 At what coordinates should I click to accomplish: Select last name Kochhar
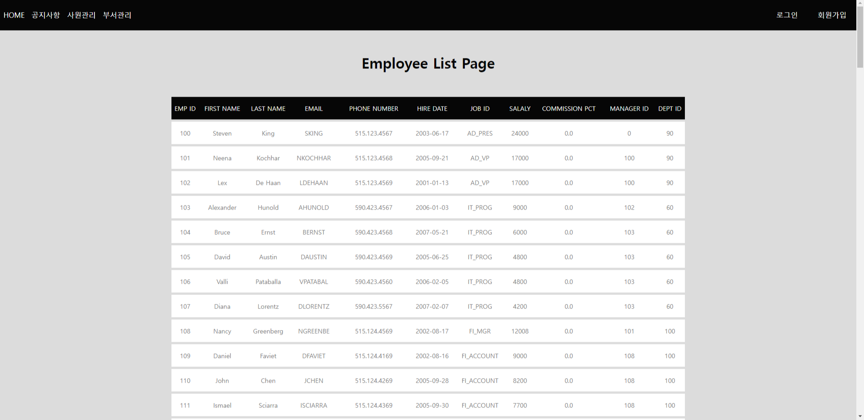point(268,158)
